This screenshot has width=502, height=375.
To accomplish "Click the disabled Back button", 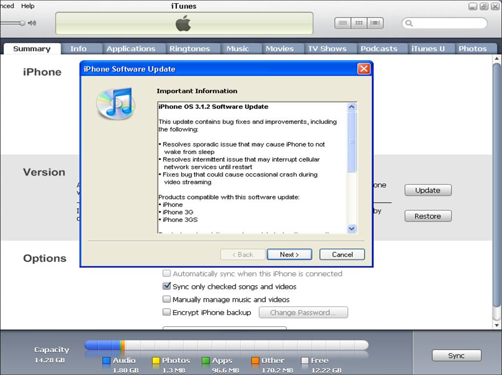I will (x=243, y=255).
